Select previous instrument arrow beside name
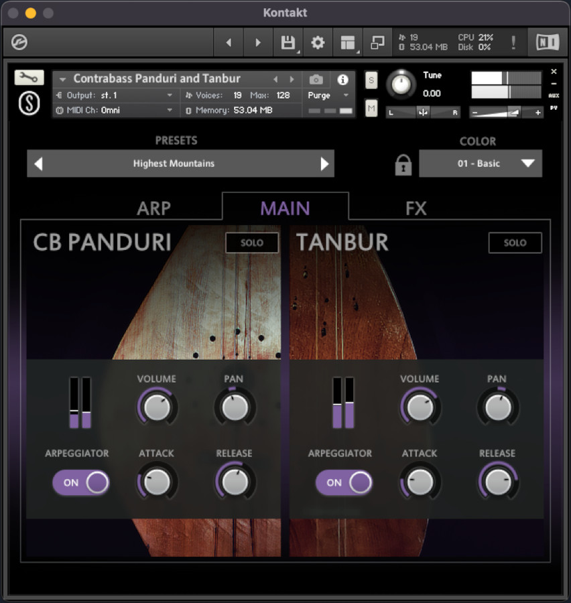This screenshot has width=571, height=603. (x=275, y=79)
